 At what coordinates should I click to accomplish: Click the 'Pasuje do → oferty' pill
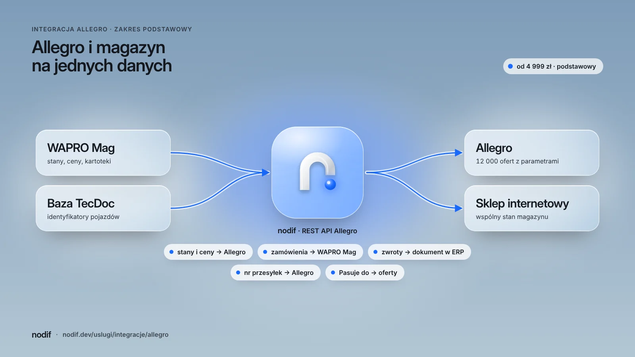click(365, 273)
